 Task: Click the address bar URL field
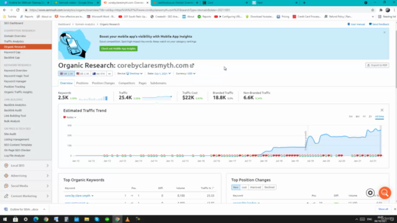tap(197, 10)
